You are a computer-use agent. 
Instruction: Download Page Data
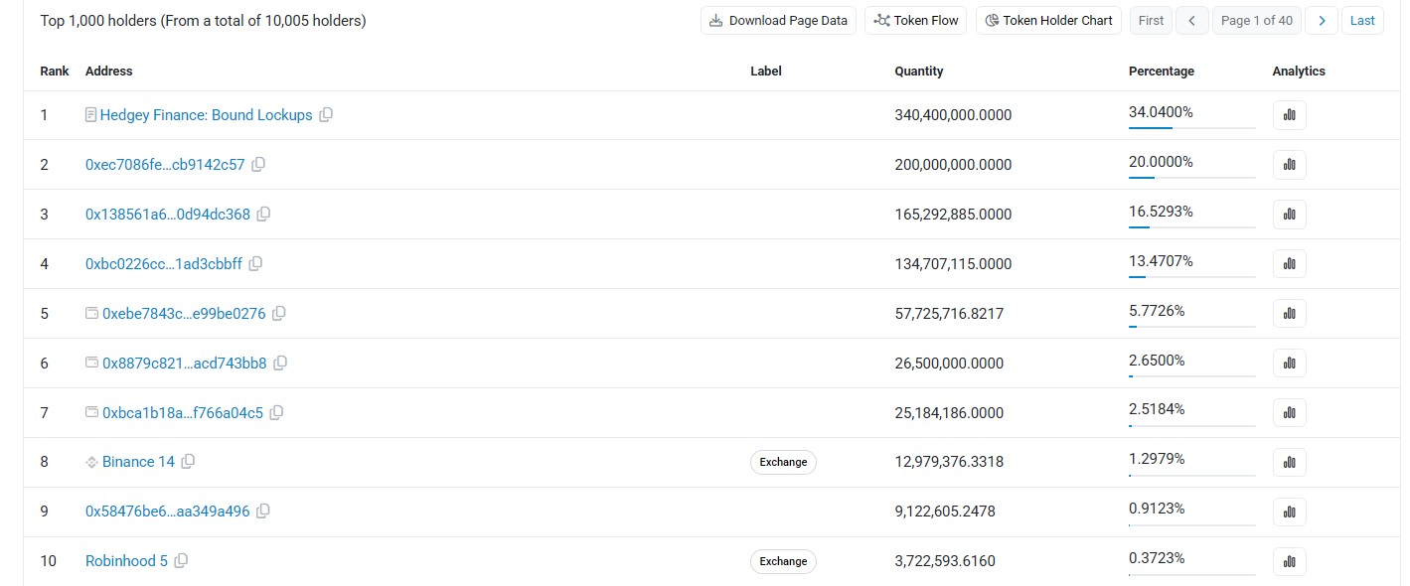778,20
